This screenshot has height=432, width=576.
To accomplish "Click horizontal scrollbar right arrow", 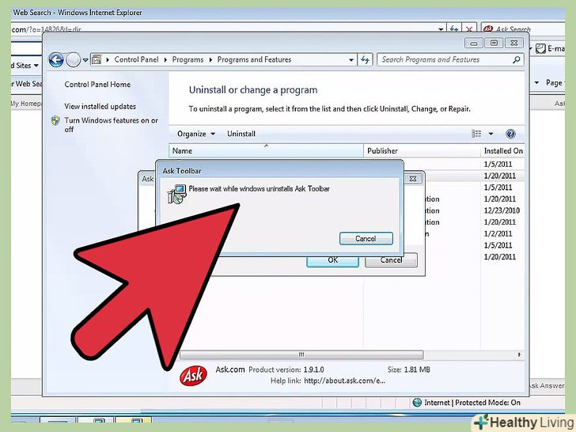I will click(519, 354).
